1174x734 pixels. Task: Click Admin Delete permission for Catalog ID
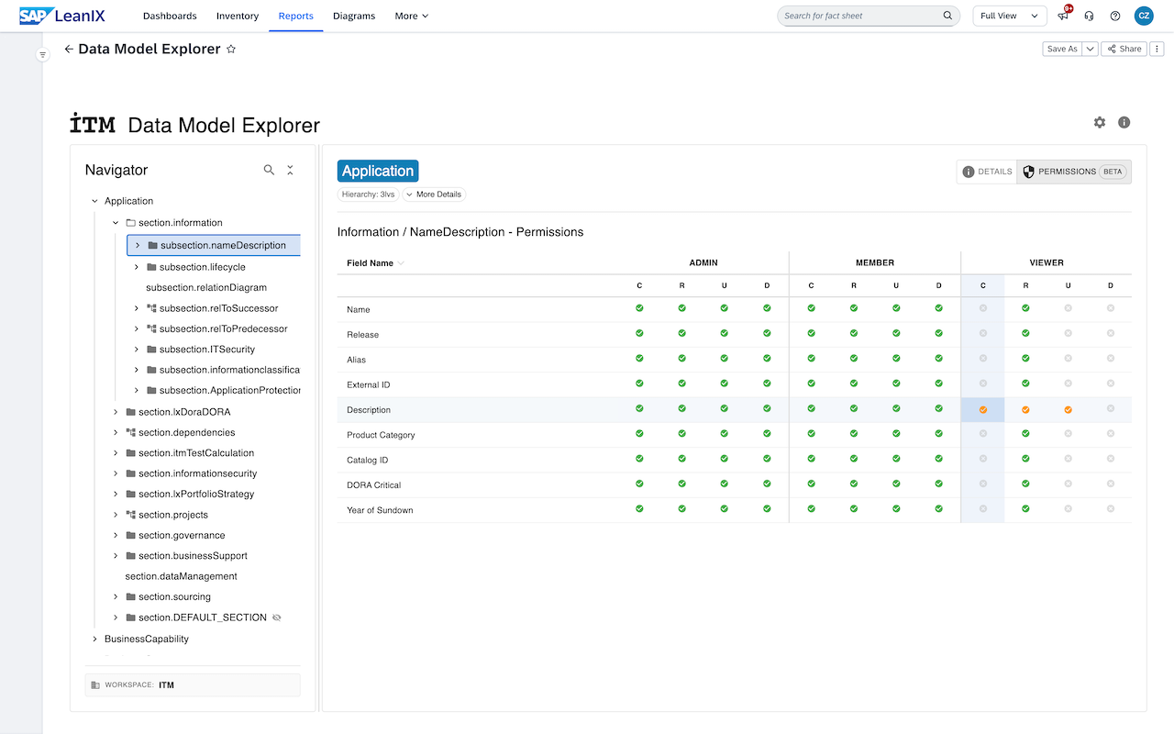tap(767, 459)
